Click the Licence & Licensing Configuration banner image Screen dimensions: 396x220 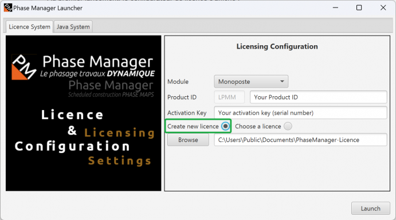83,113
